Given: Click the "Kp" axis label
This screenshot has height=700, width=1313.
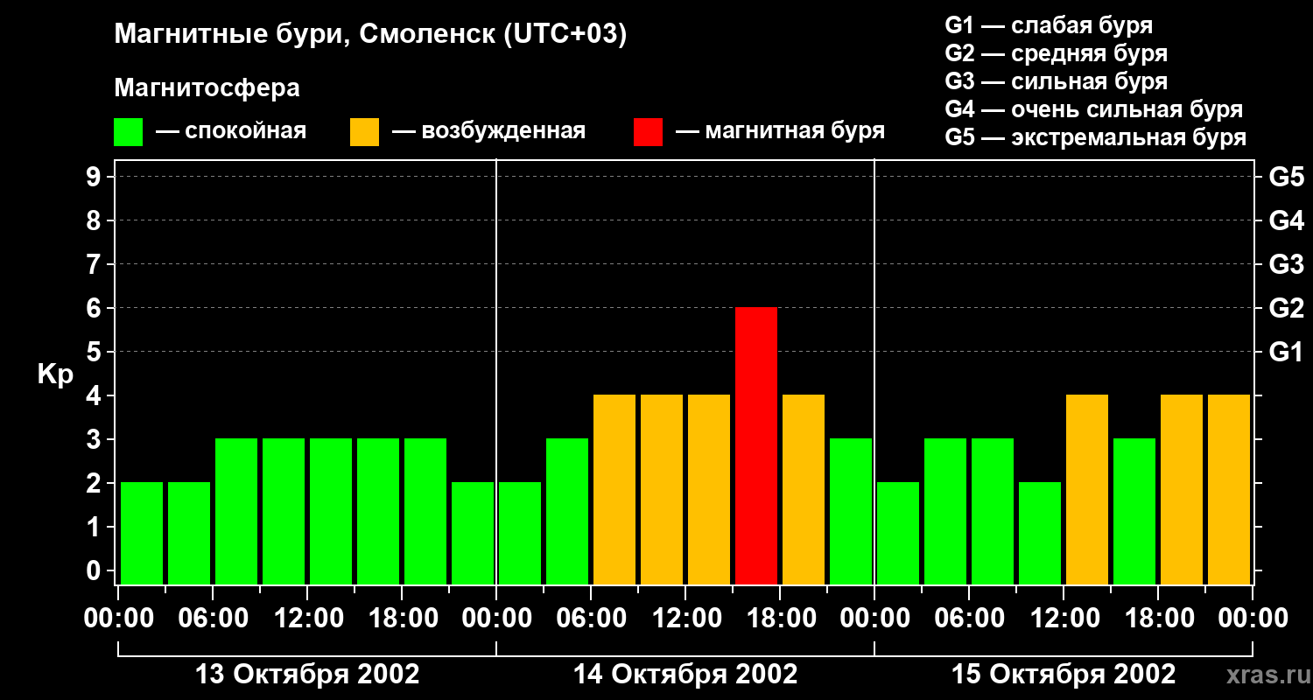Looking at the screenshot, I should point(55,374).
